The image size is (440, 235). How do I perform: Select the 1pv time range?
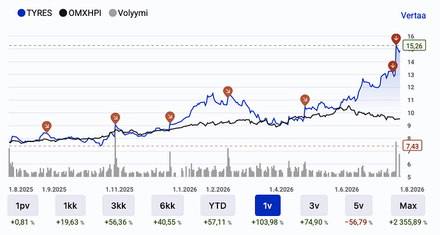pyautogui.click(x=23, y=206)
